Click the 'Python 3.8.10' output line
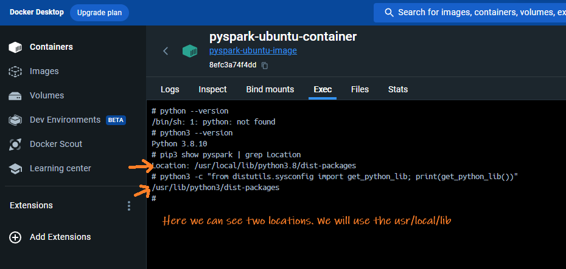The image size is (566, 269). [x=180, y=144]
